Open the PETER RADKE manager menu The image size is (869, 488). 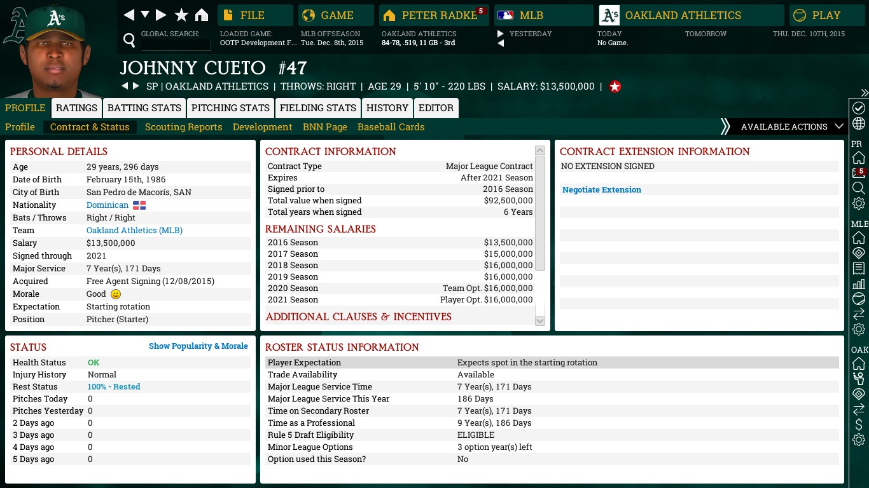tap(434, 15)
